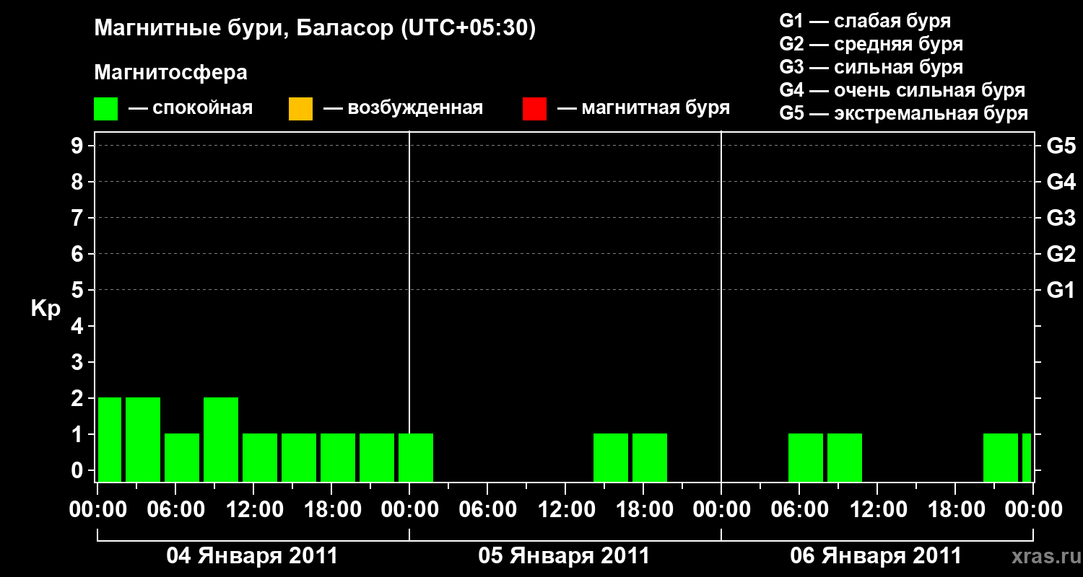Image resolution: width=1083 pixels, height=577 pixels.
Task: Click the '00:00' label starting 05 Января
Action: click(x=409, y=510)
